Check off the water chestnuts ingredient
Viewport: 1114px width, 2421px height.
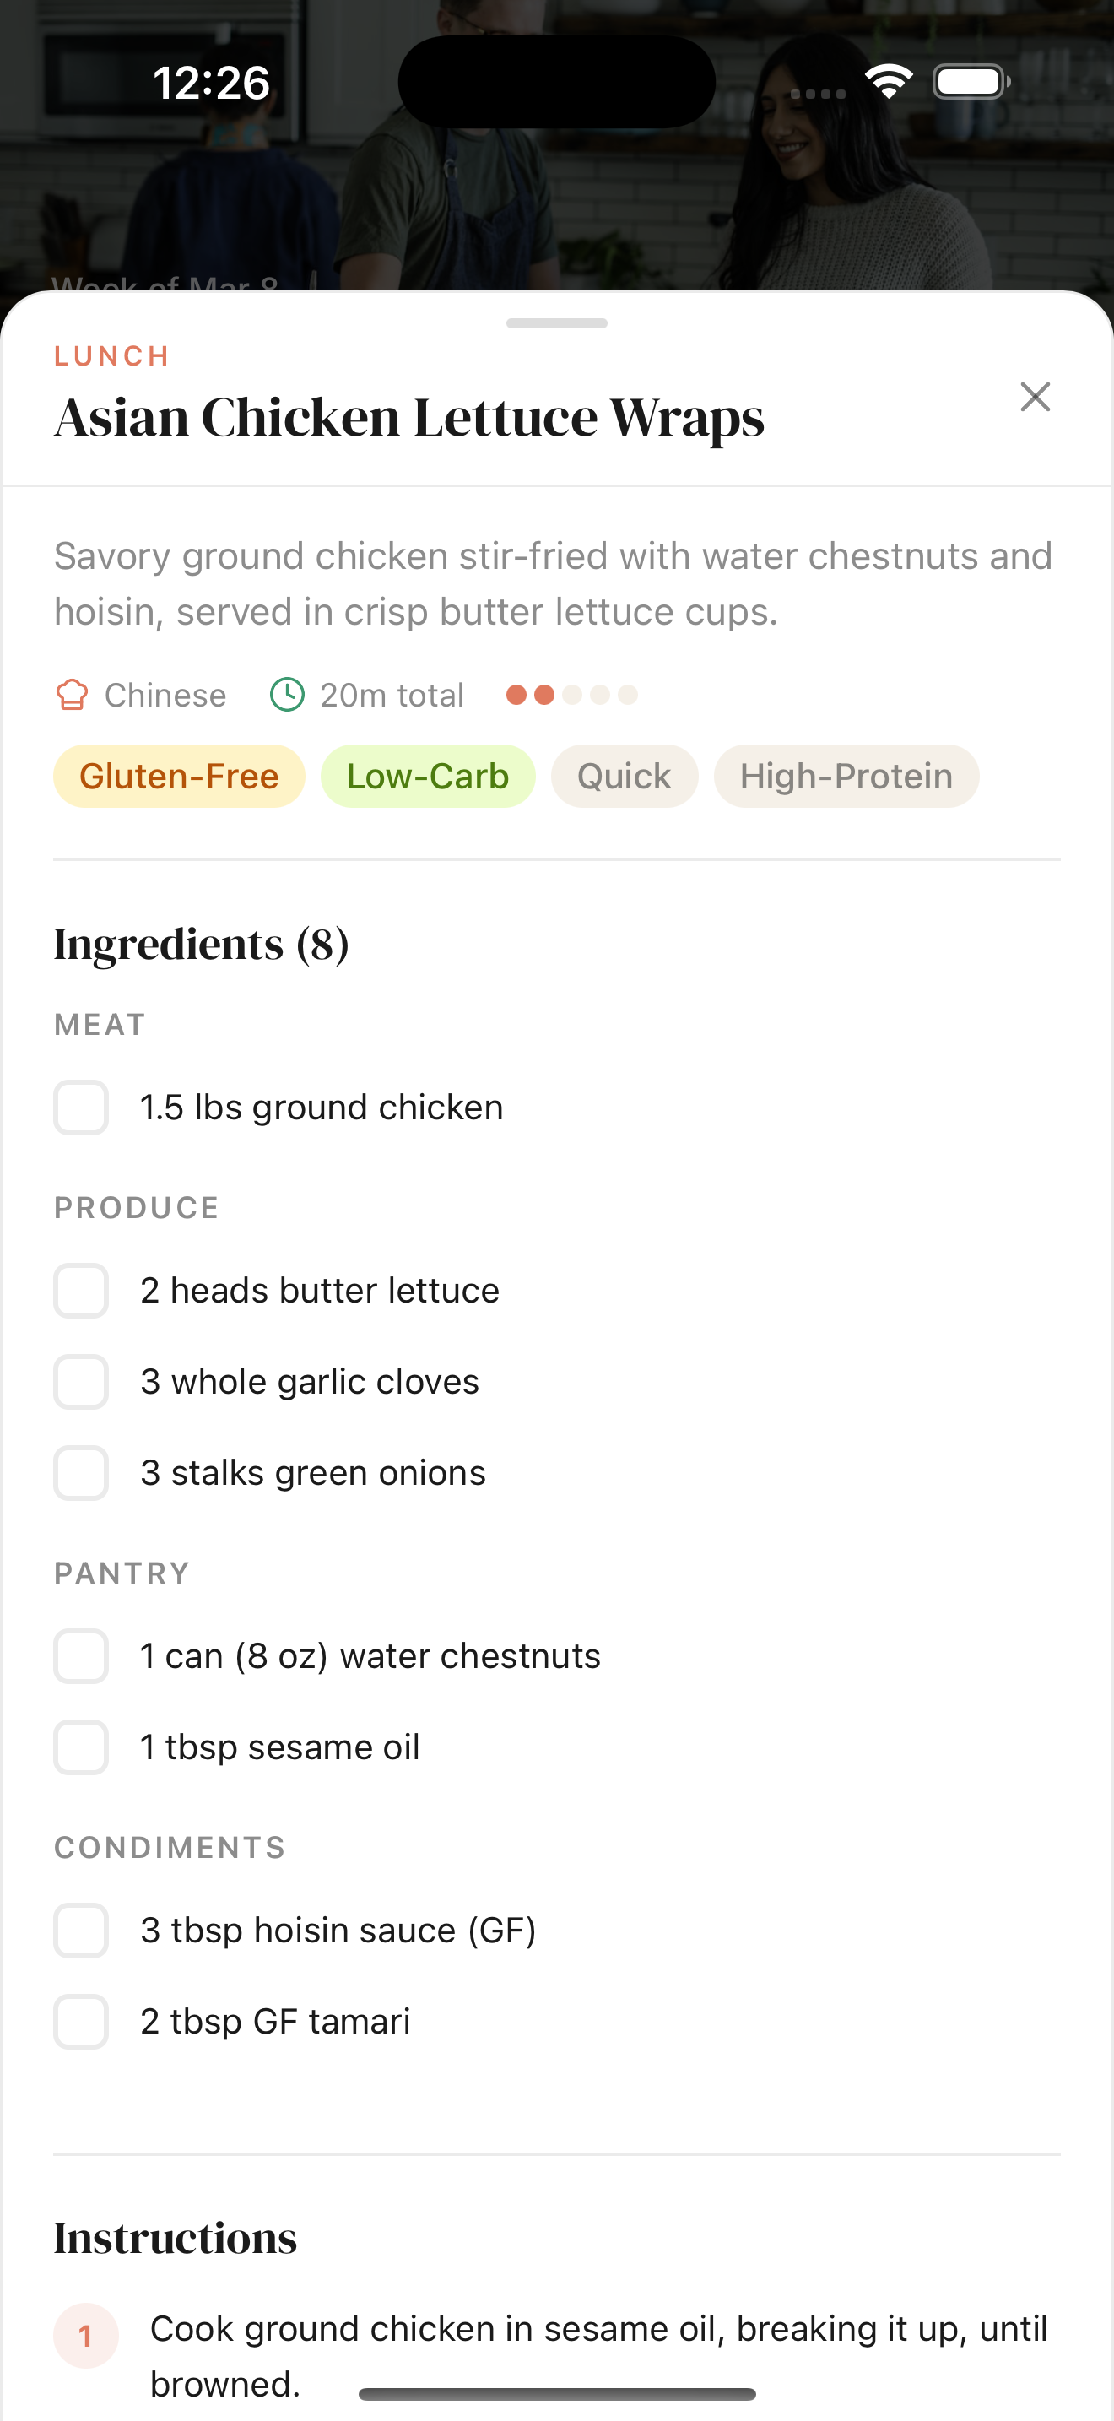[x=81, y=1656]
